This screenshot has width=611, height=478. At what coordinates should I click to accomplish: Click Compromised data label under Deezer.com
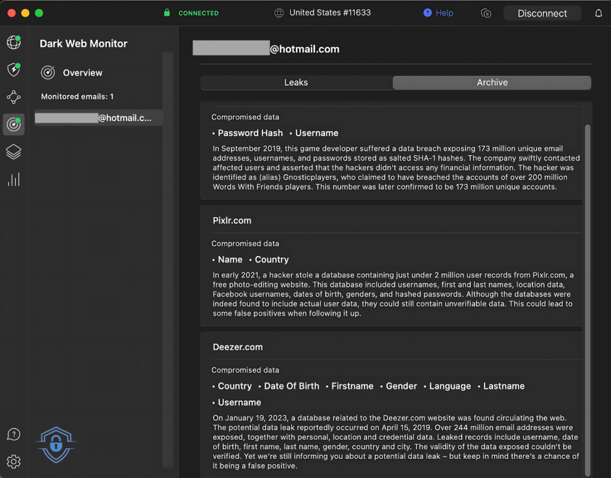click(245, 370)
